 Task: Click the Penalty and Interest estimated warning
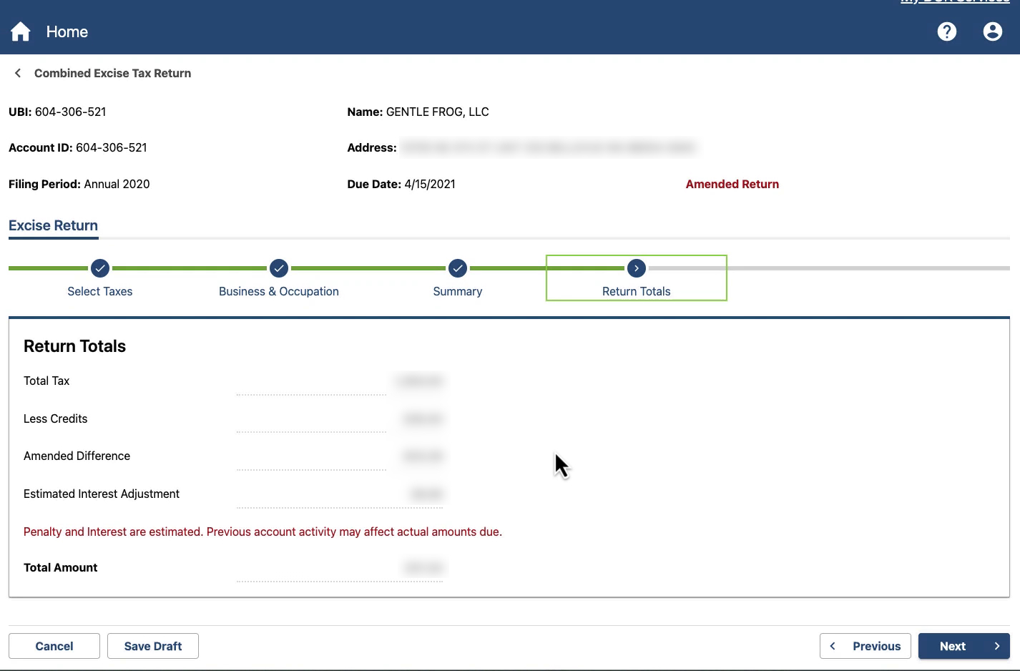click(x=263, y=532)
